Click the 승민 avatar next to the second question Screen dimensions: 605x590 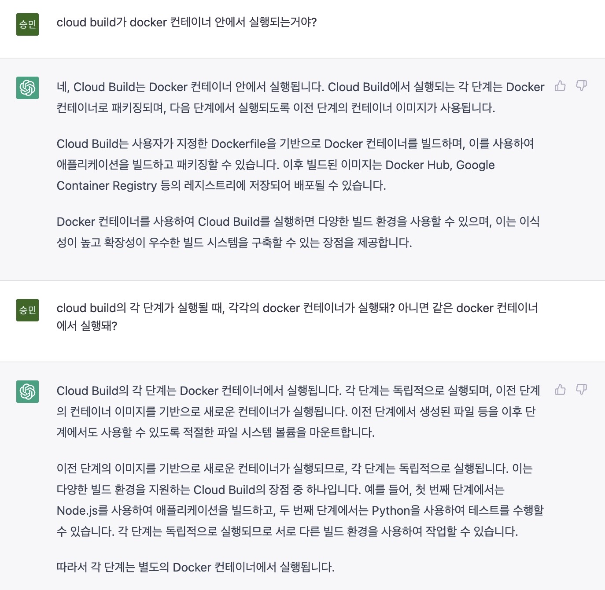point(27,309)
